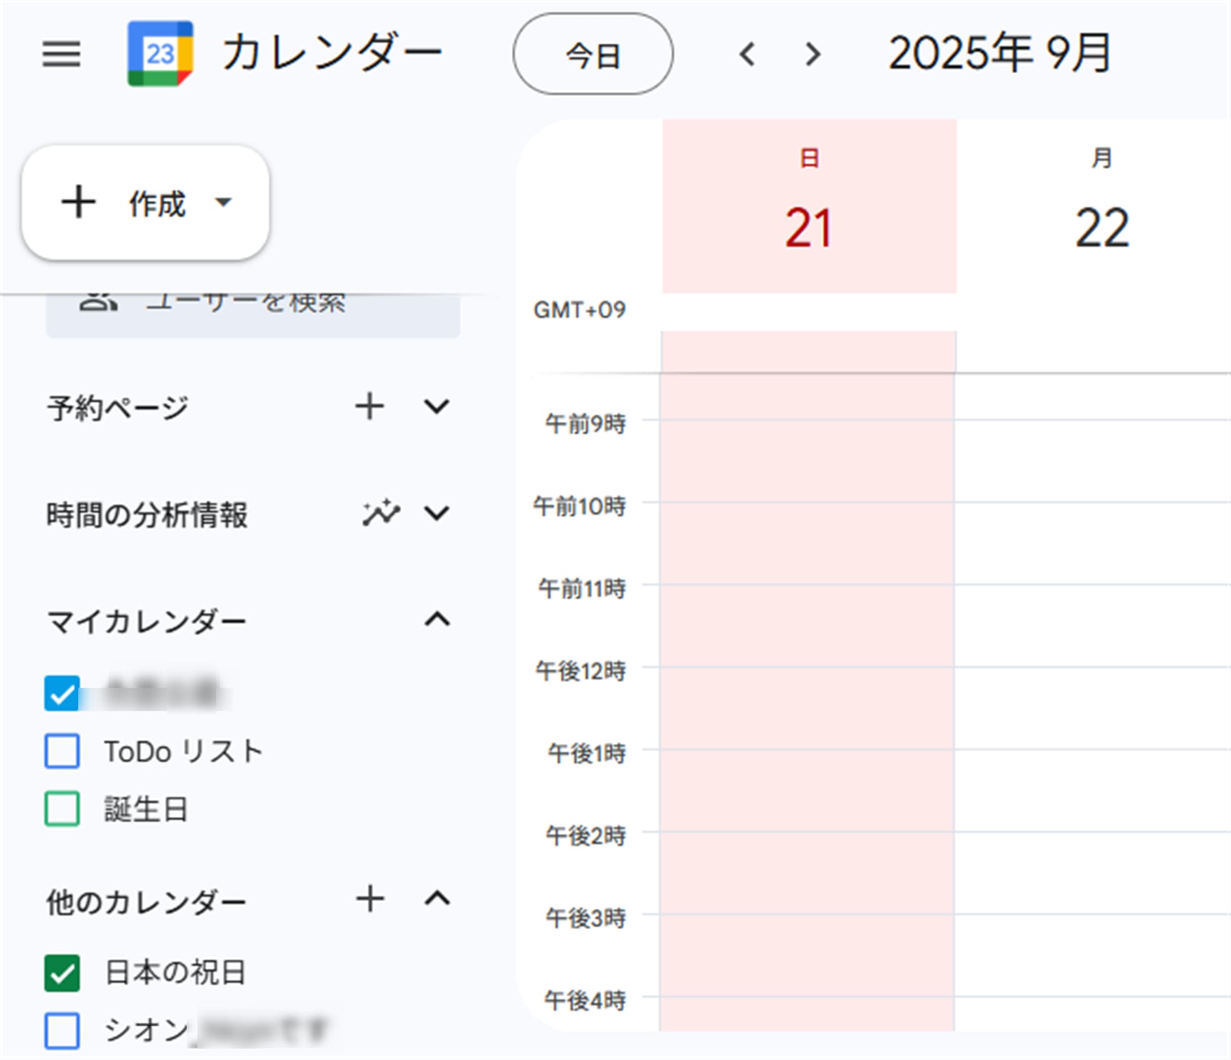The image size is (1231, 1060).
Task: Select Sunday 21 date header
Action: click(x=808, y=228)
